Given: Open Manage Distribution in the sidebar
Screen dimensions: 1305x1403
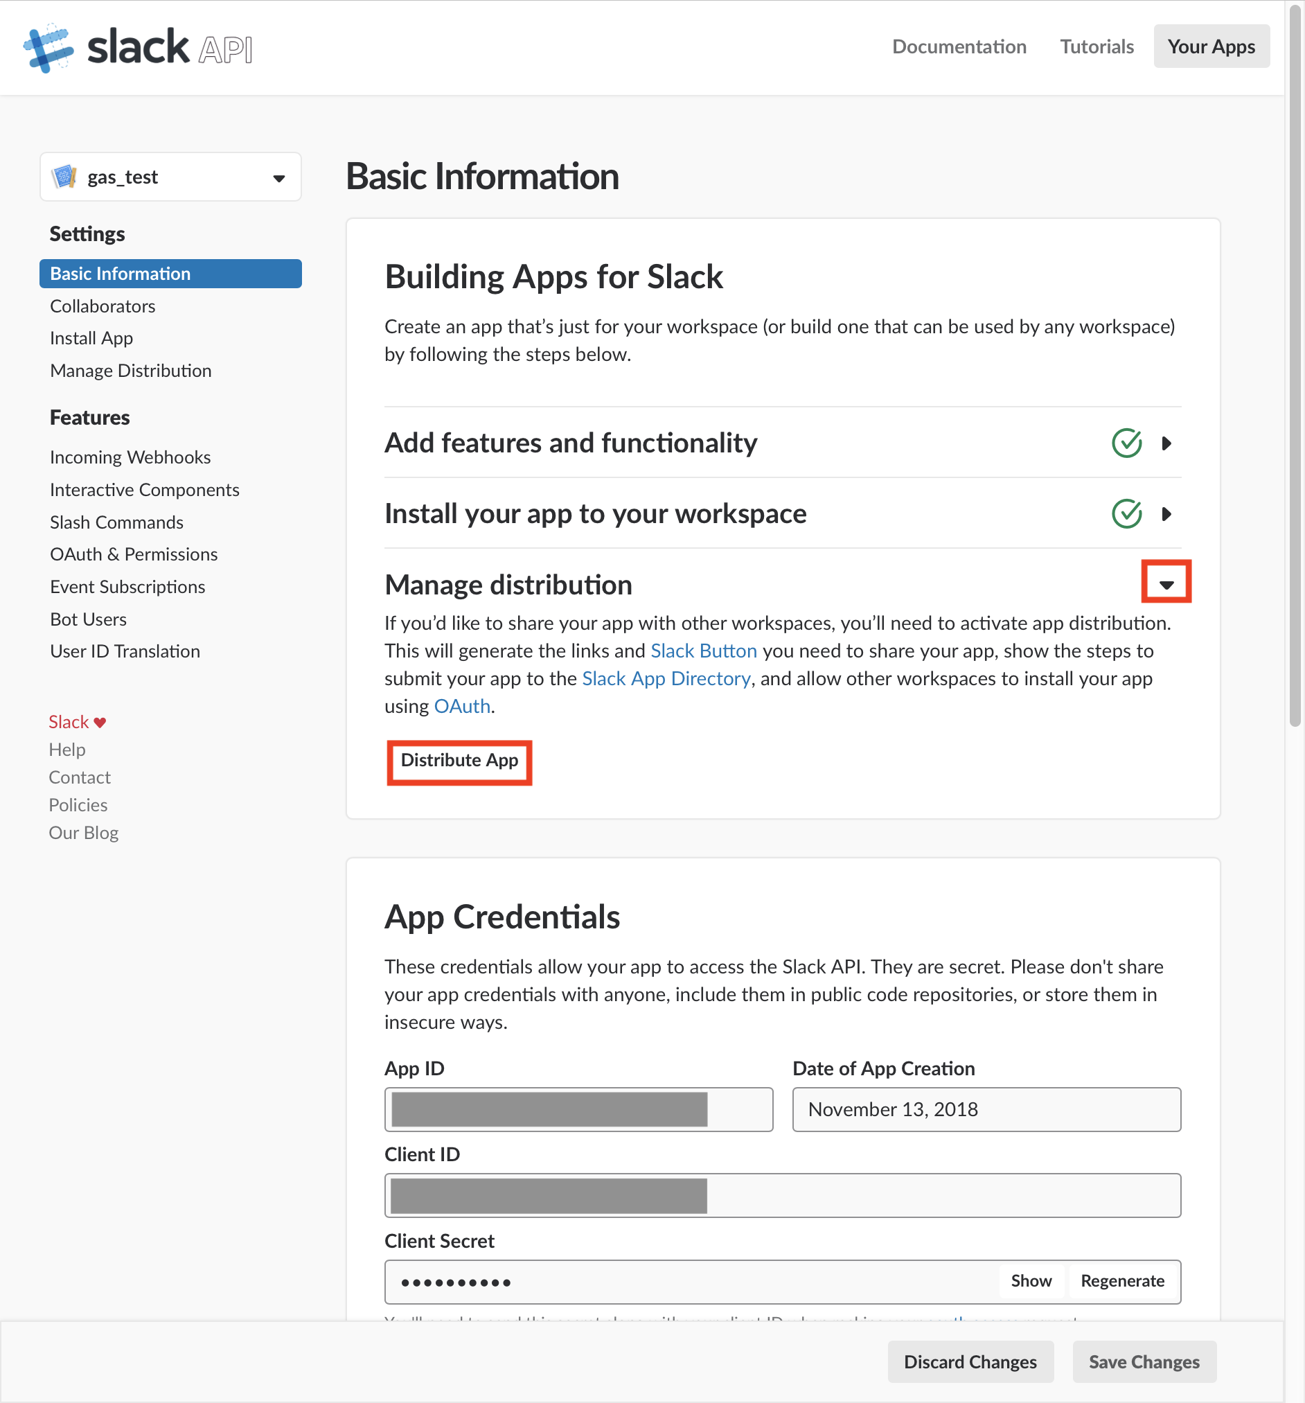Looking at the screenshot, I should [131, 371].
